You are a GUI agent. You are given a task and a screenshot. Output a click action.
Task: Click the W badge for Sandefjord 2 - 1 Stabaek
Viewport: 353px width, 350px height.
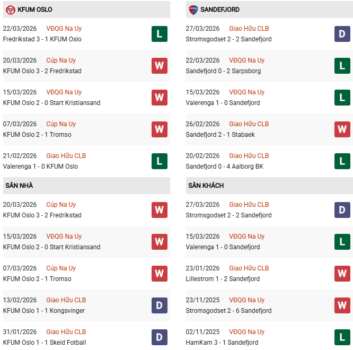[342, 129]
